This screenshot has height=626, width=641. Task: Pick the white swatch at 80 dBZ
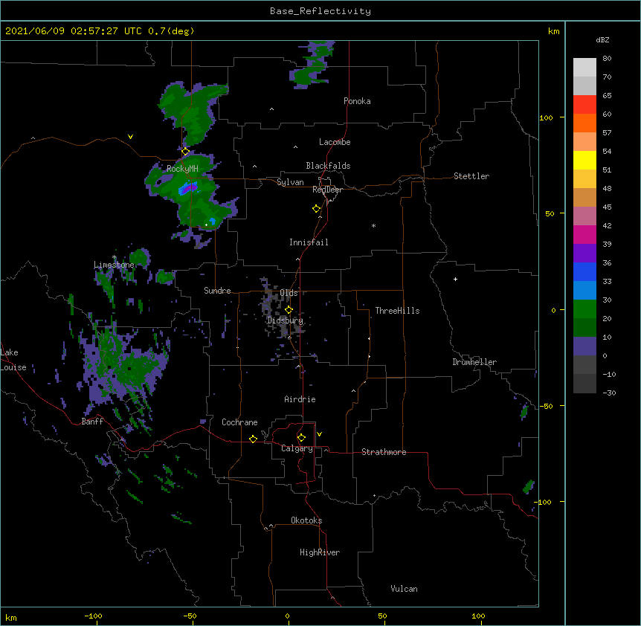click(x=584, y=68)
